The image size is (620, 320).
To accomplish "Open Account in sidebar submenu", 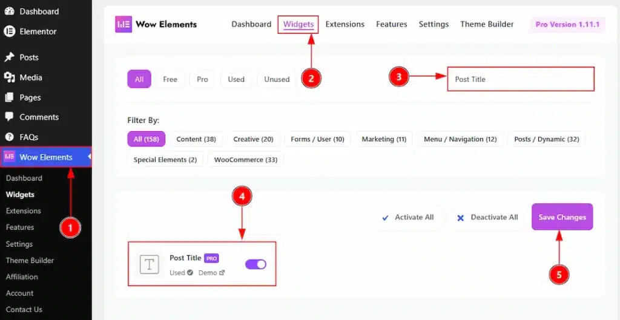I will (x=19, y=293).
